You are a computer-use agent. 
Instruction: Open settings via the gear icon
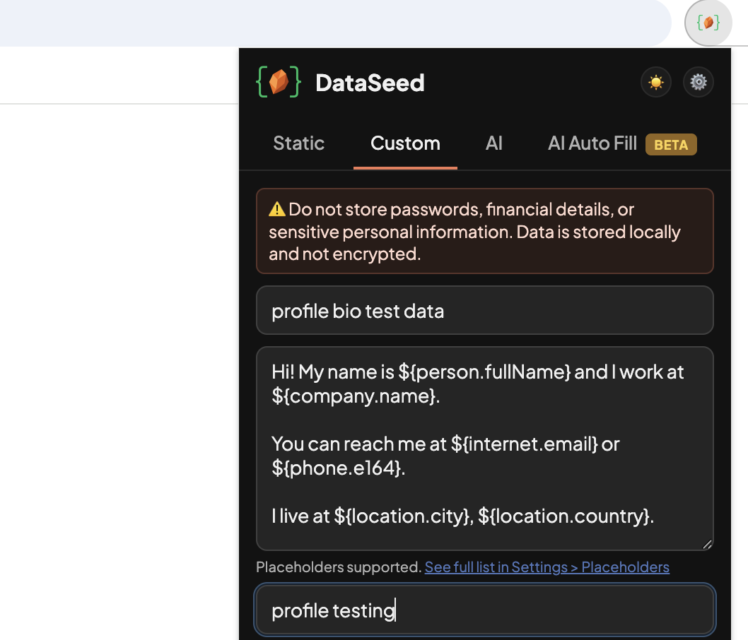[699, 82]
